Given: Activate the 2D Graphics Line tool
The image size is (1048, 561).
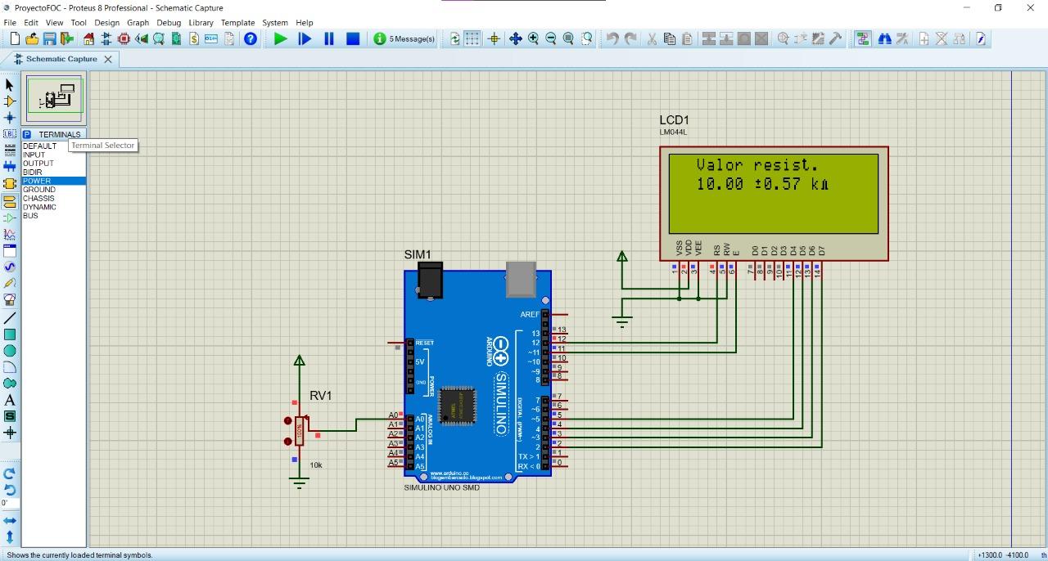Looking at the screenshot, I should [10, 317].
